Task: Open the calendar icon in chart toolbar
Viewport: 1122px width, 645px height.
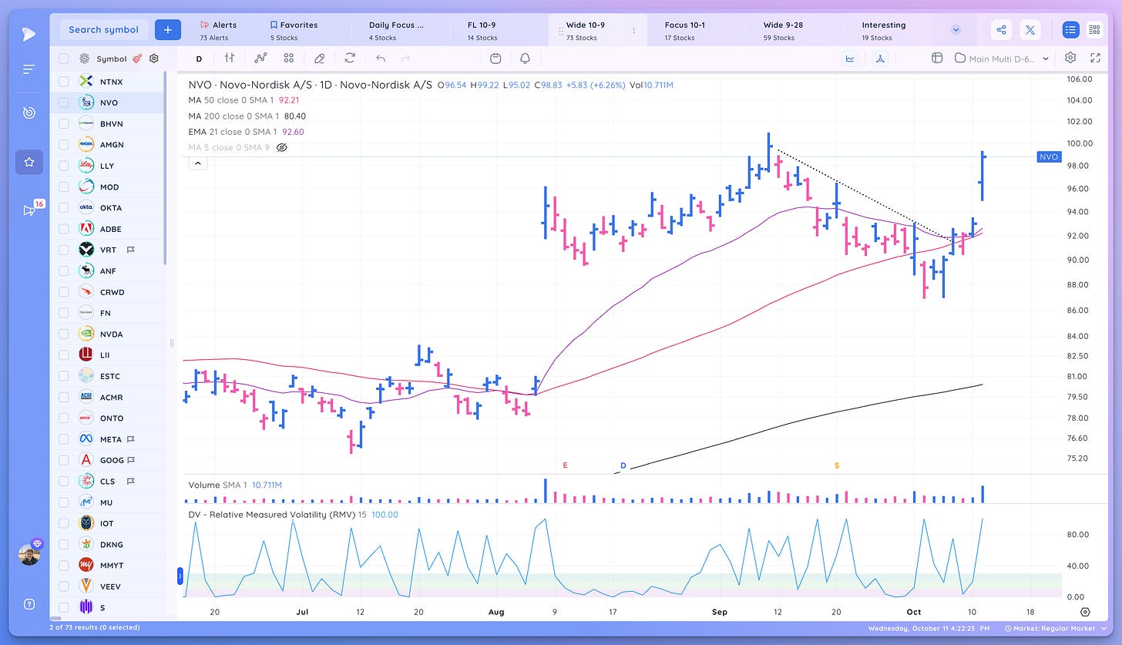Action: [495, 58]
